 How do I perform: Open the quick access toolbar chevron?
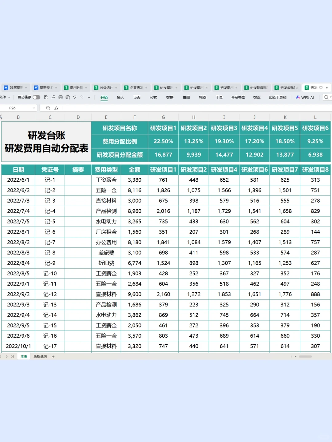point(89,97)
